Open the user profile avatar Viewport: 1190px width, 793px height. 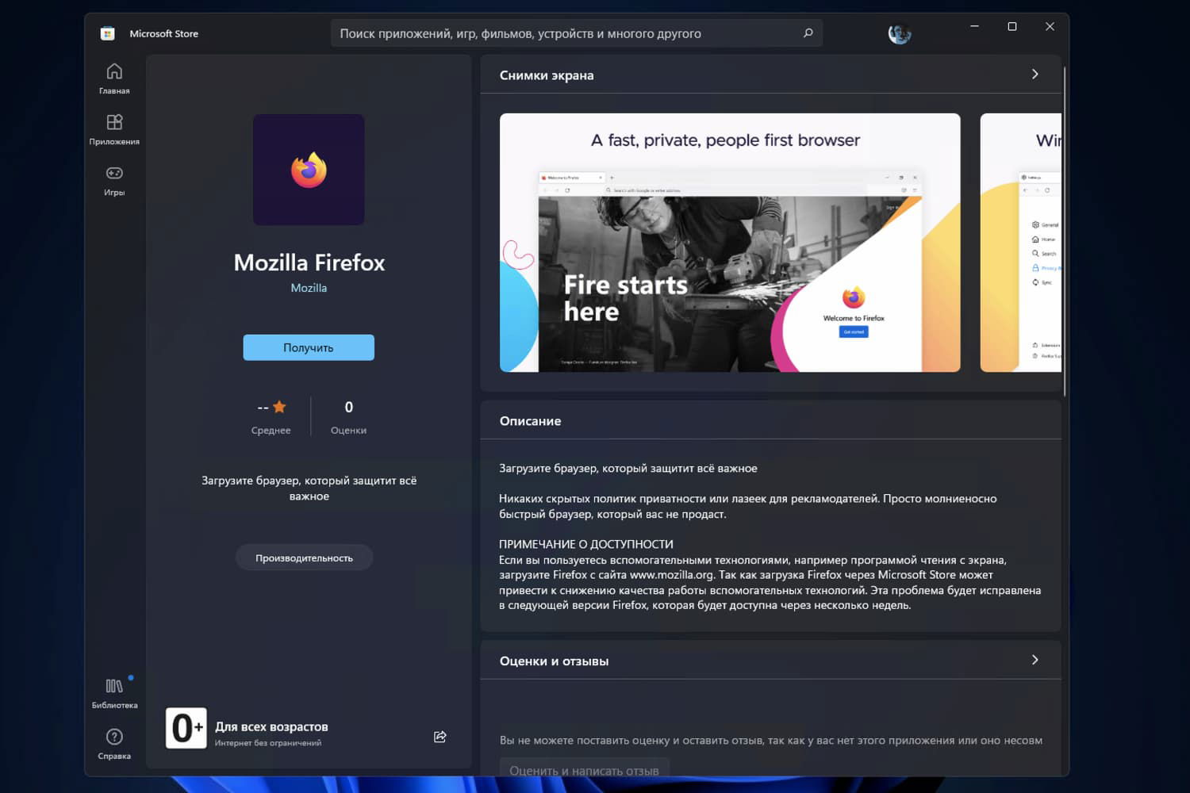(x=899, y=33)
